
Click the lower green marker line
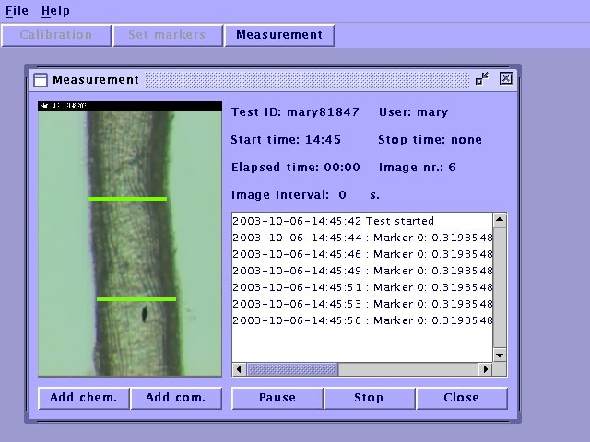point(136,299)
